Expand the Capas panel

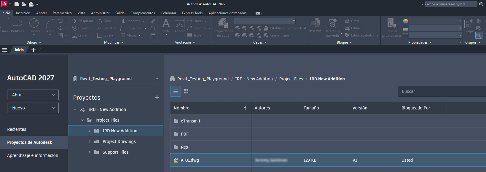coord(260,42)
